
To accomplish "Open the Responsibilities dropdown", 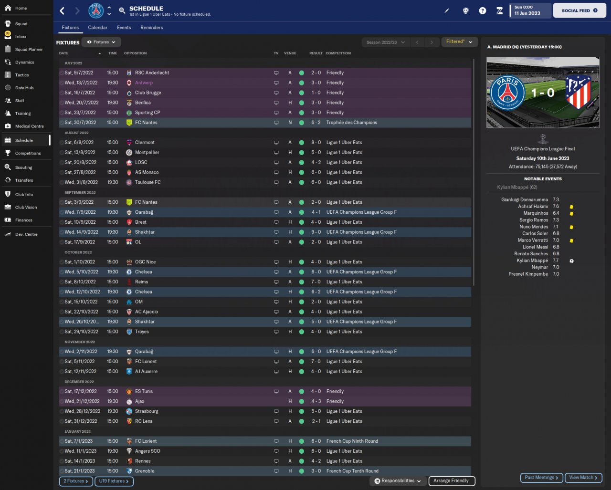I will point(398,481).
